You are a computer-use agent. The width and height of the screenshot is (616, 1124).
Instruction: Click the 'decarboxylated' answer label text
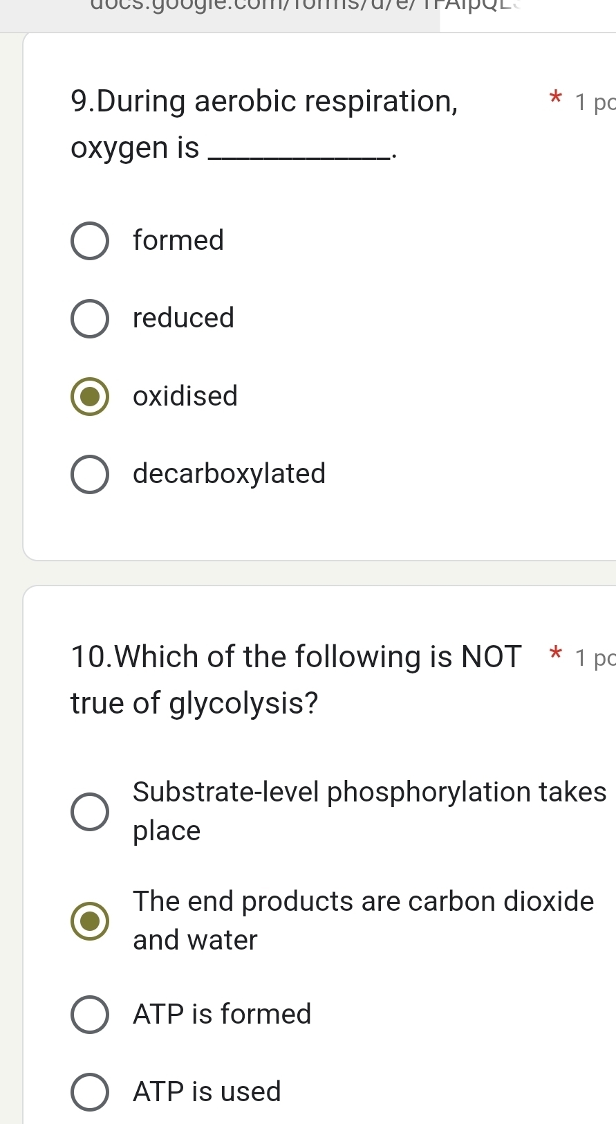229,474
